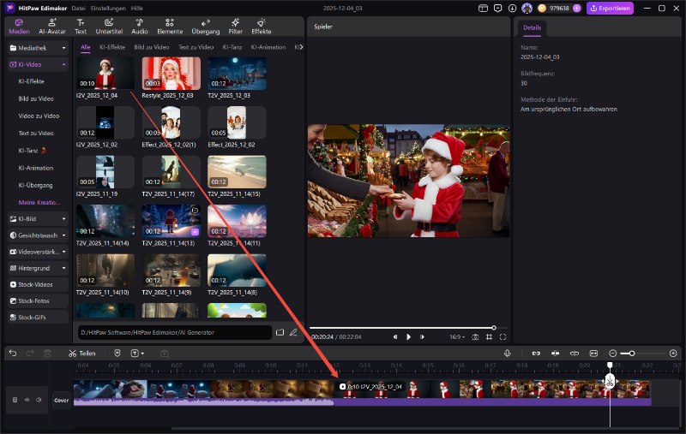Toggle the track lock icon
686x434 pixels.
[x=15, y=400]
